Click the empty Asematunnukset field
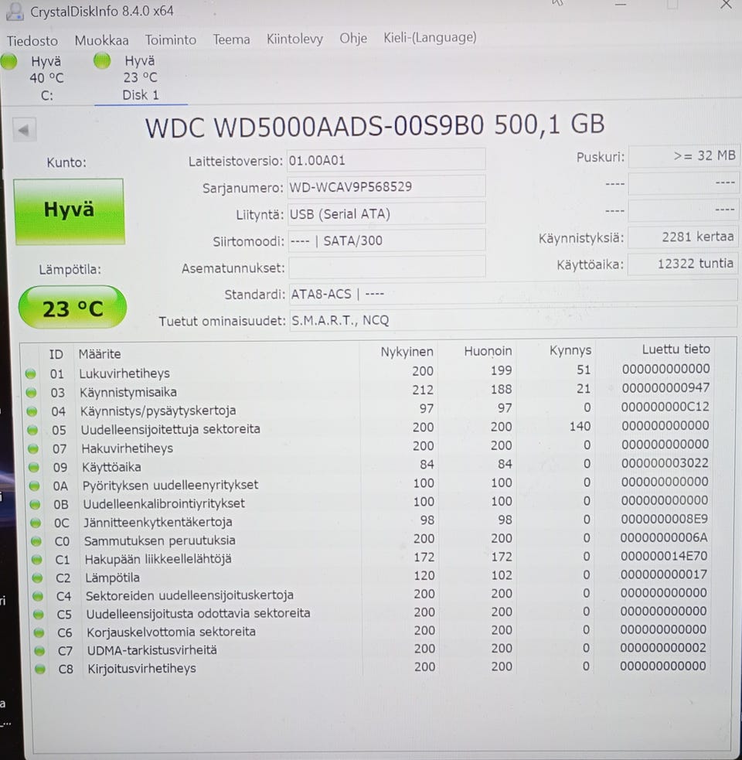Viewport: 742px width, 760px height. [x=386, y=267]
